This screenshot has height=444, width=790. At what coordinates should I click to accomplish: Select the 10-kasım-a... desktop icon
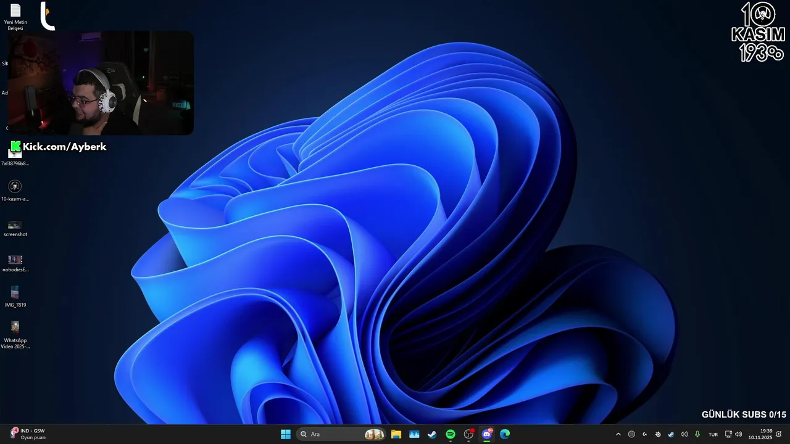[x=15, y=191]
